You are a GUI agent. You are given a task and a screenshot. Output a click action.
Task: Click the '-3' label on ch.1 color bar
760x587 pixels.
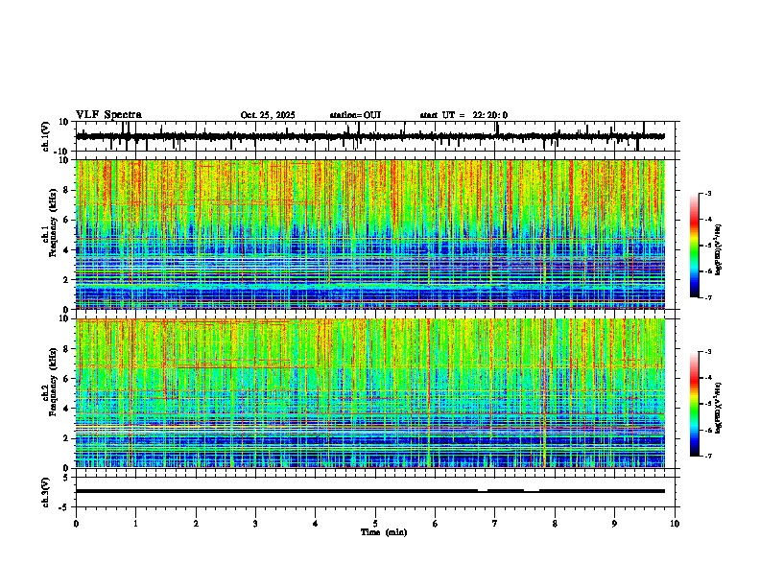pos(708,193)
